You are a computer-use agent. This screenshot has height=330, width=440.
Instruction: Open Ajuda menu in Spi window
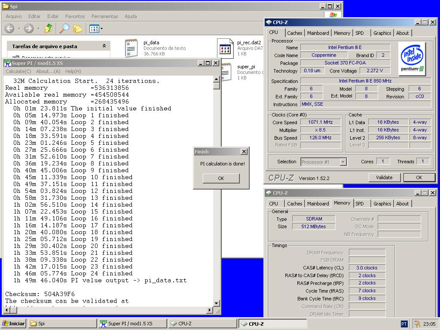[x=131, y=16]
